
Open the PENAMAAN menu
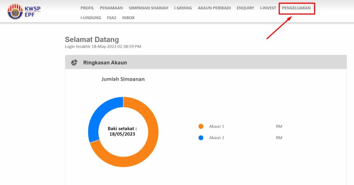[111, 8]
